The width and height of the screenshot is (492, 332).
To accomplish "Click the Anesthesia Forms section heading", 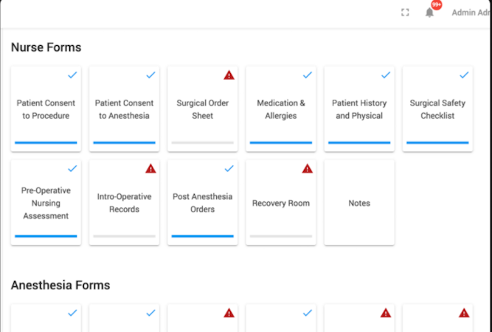I will (60, 285).
